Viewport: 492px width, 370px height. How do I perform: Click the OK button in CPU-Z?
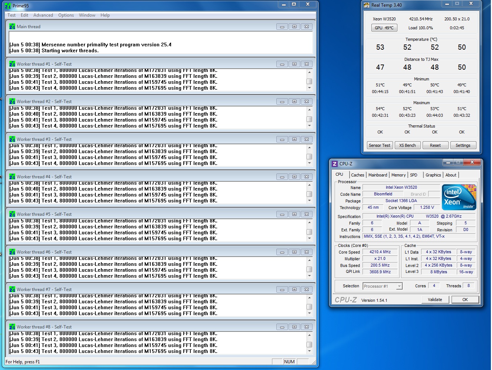(465, 300)
